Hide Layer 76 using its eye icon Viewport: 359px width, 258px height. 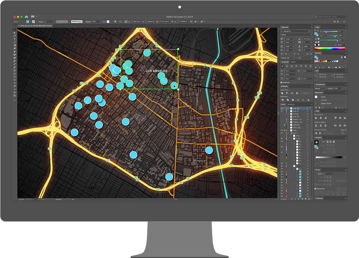[x=282, y=111]
